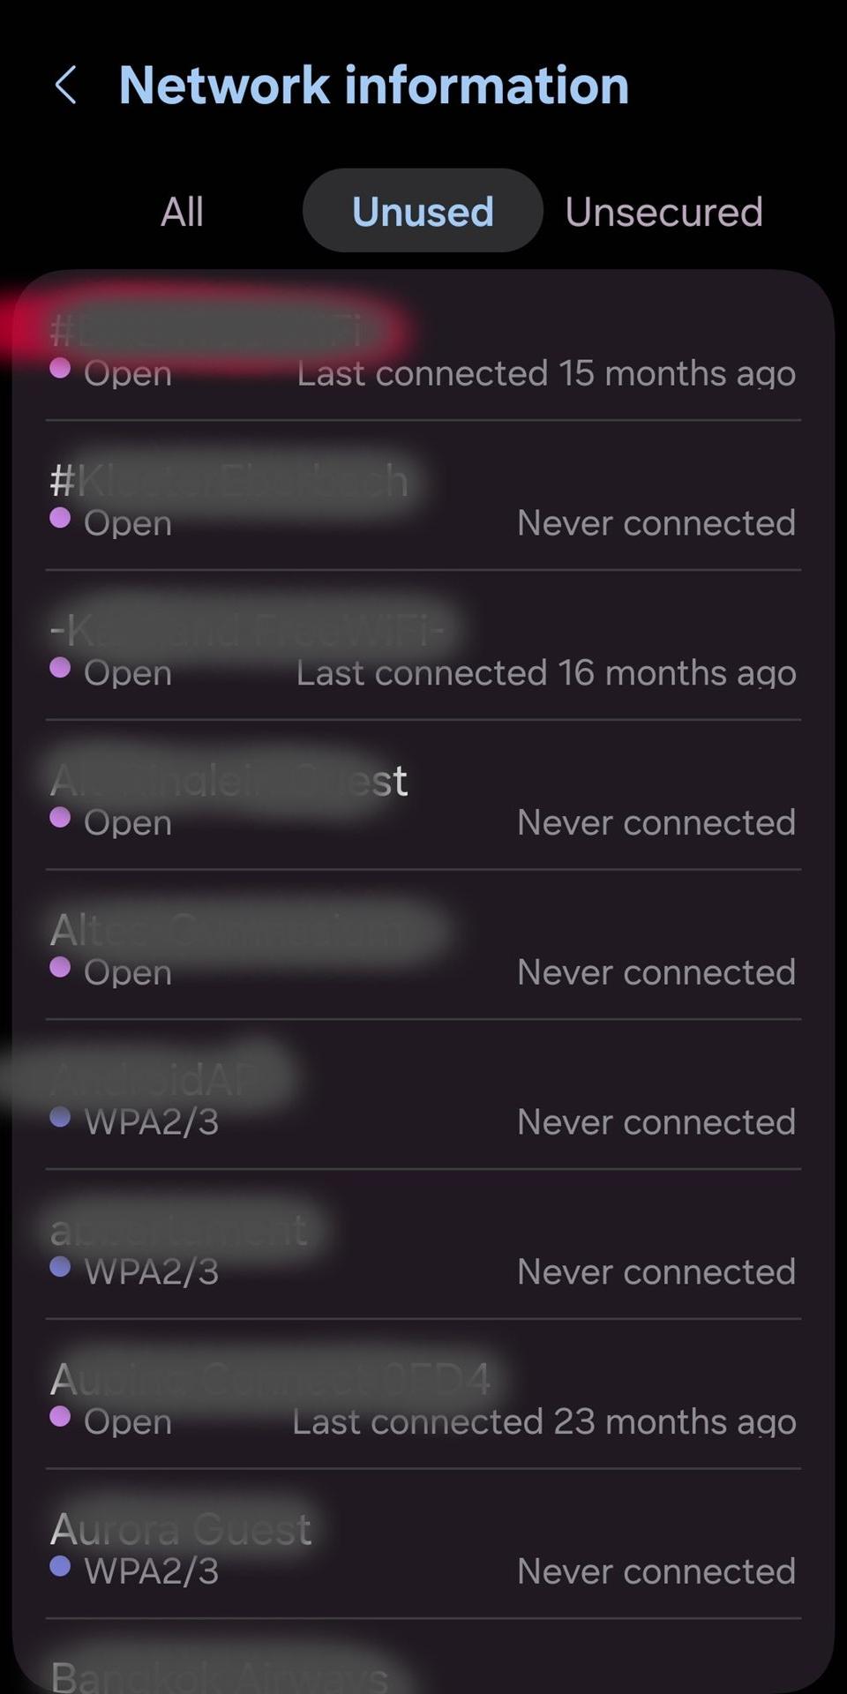847x1694 pixels.
Task: Switch to the All tab
Action: click(182, 212)
